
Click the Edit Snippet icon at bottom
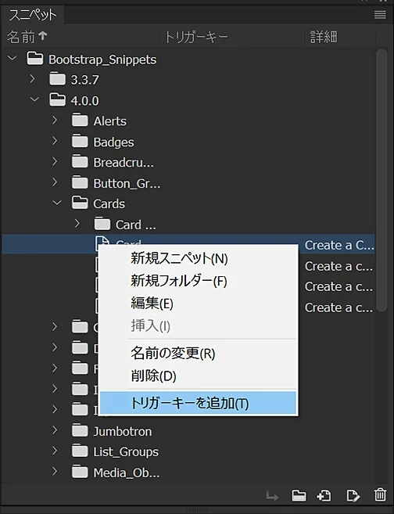tap(353, 495)
